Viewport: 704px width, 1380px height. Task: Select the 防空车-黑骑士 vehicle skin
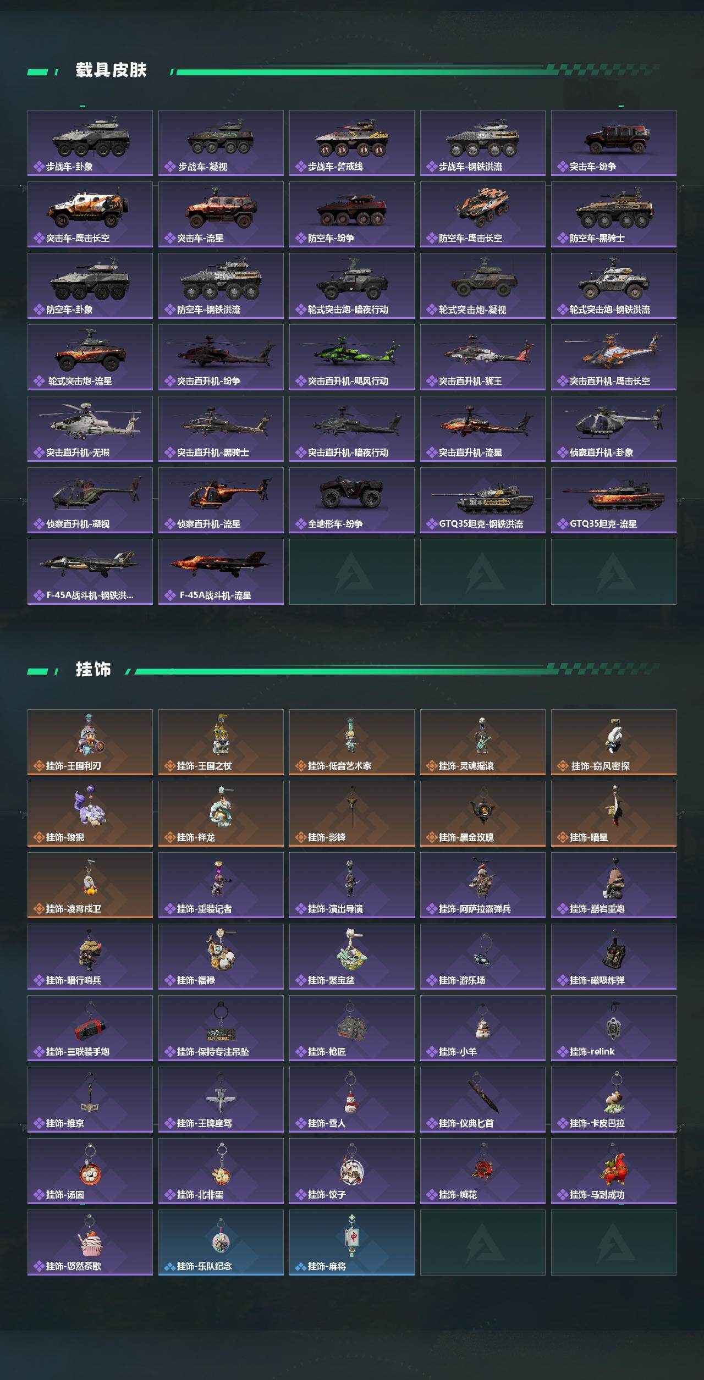(614, 214)
